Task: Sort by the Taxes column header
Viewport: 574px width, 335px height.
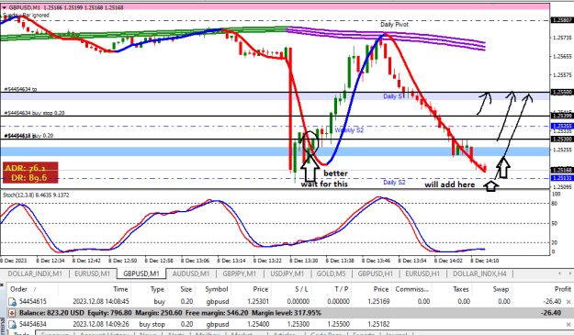Action: pos(460,289)
